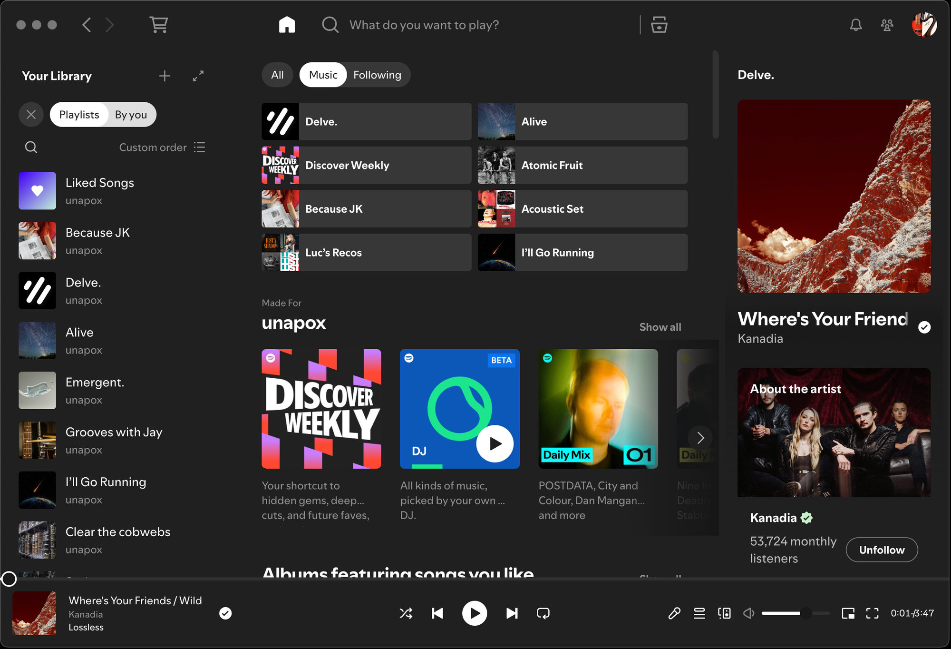Select the Playlists library filter
This screenshot has width=951, height=649.
pyautogui.click(x=79, y=115)
